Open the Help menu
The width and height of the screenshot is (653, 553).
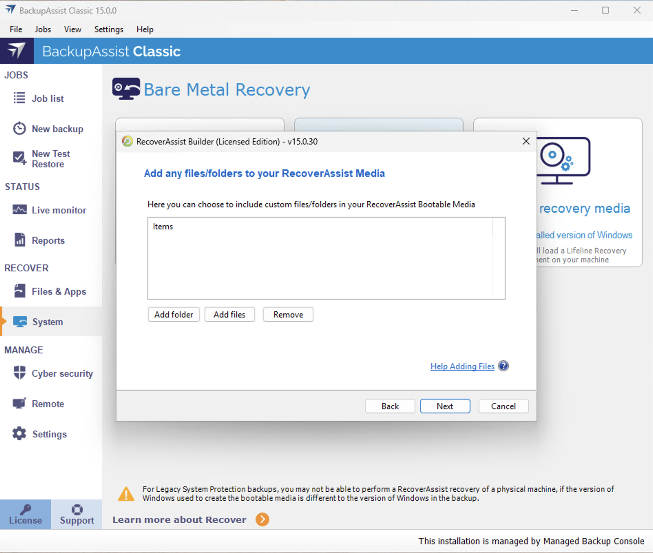145,29
